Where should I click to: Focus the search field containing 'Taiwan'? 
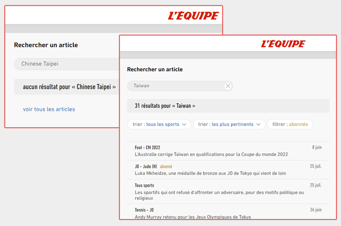click(x=176, y=86)
